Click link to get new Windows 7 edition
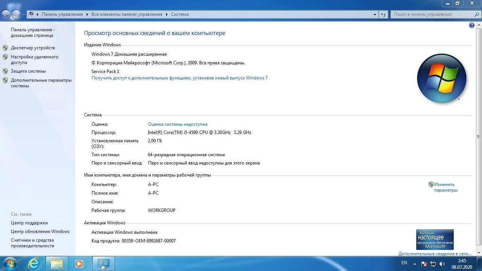The width and height of the screenshot is (482, 271). (179, 78)
